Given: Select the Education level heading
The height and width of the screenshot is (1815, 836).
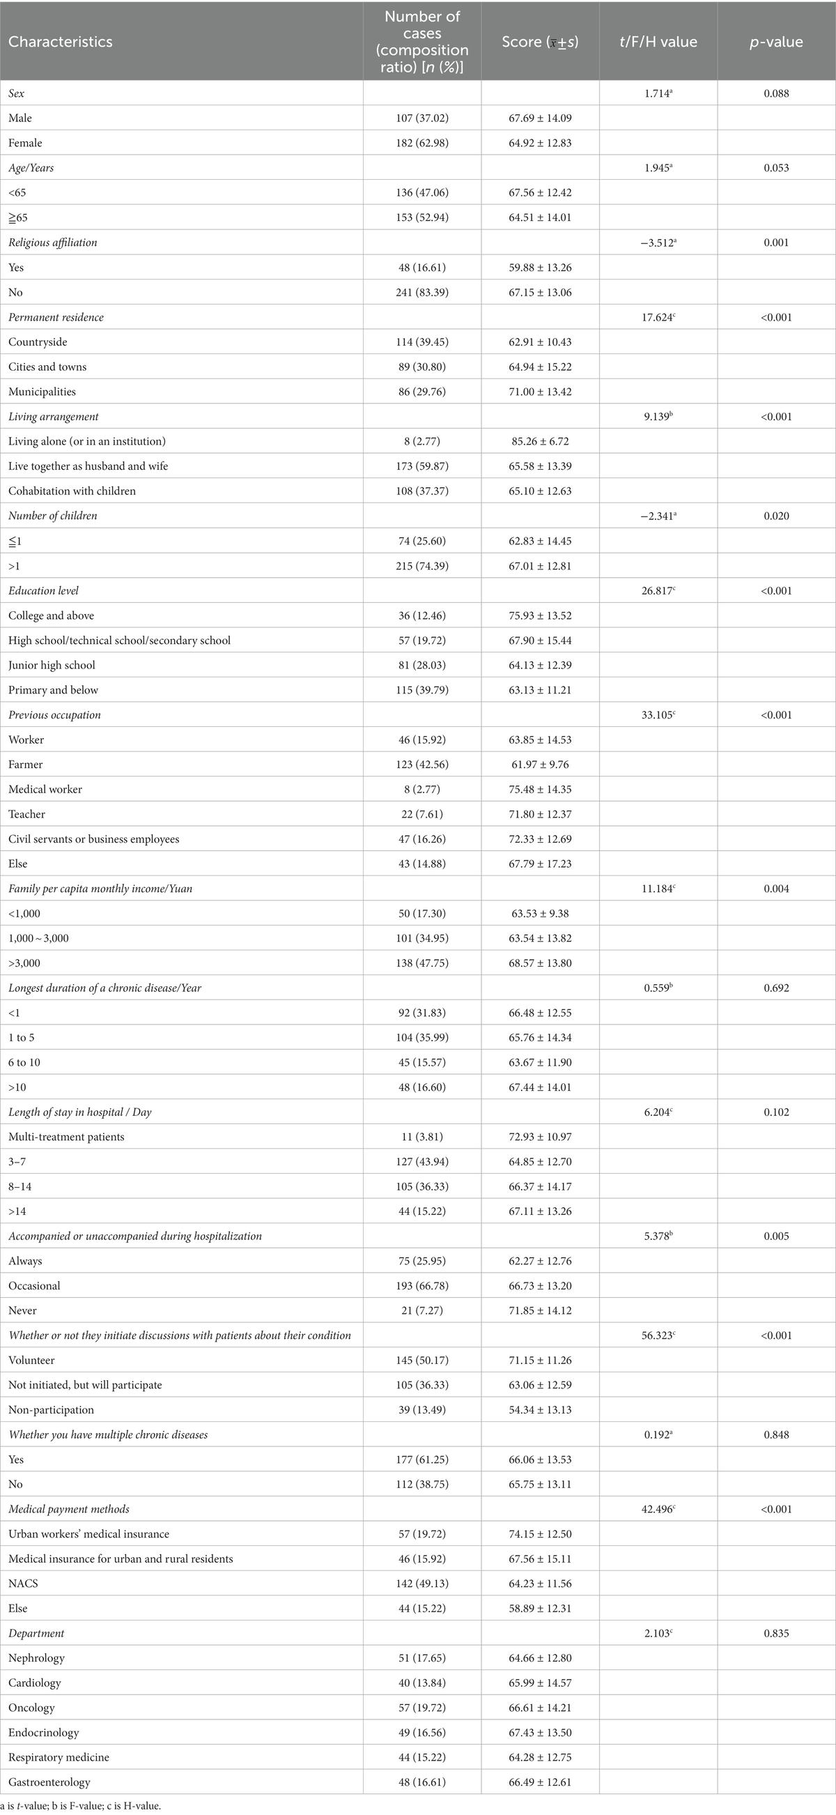Looking at the screenshot, I should pyautogui.click(x=44, y=590).
